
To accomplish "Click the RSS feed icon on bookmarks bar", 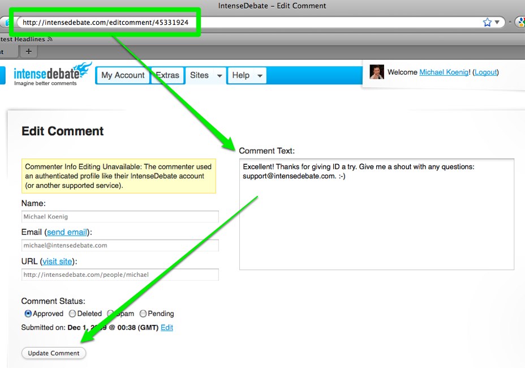I will (50, 39).
